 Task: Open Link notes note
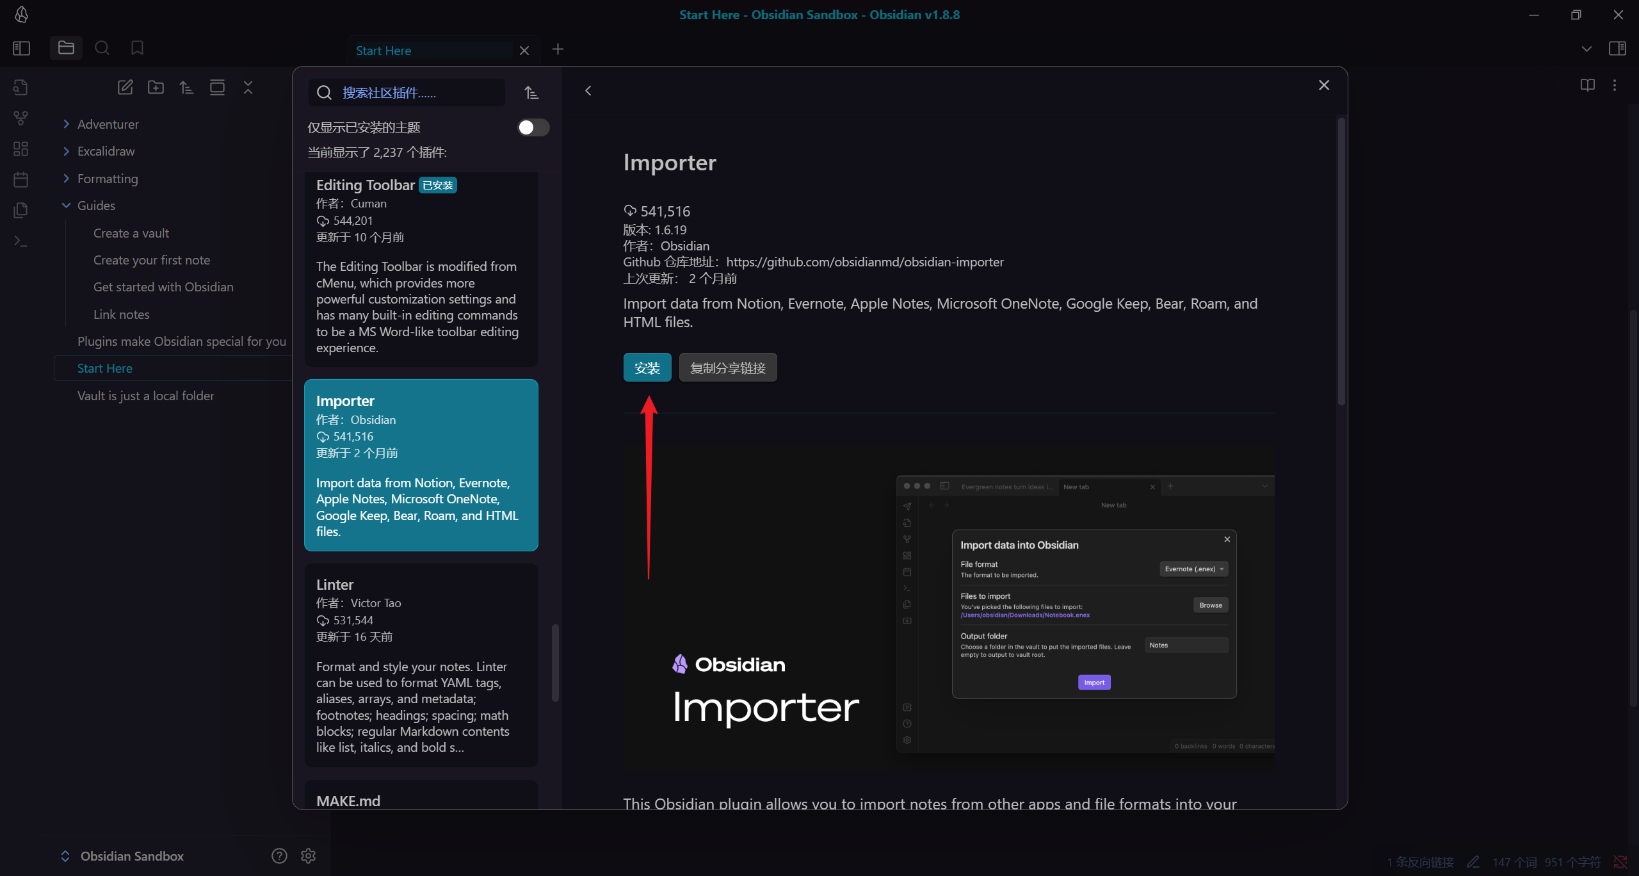coord(121,314)
